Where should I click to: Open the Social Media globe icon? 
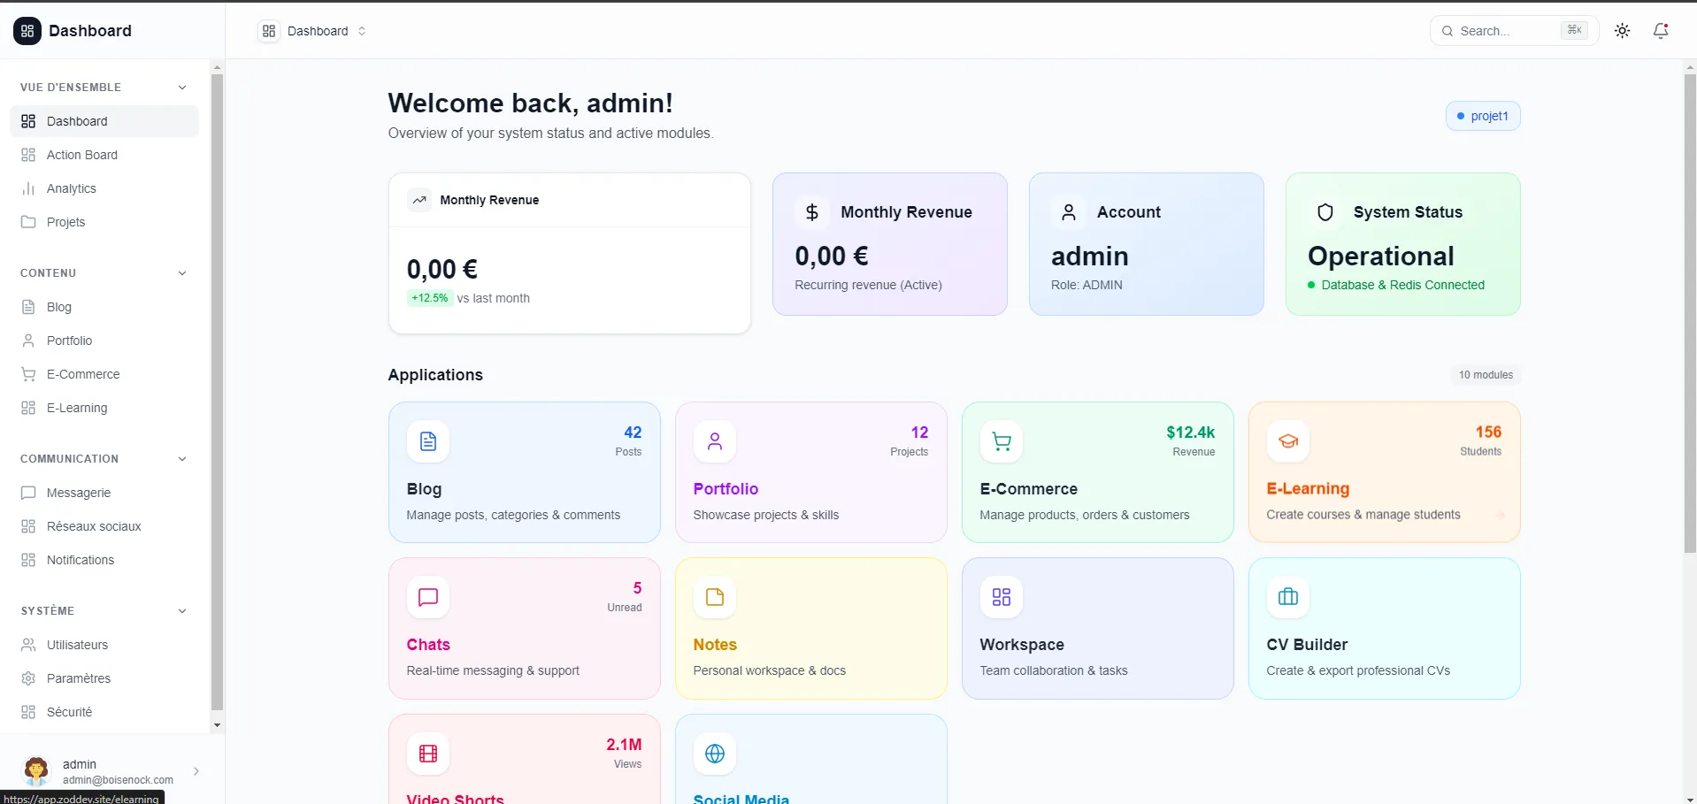pyautogui.click(x=714, y=754)
